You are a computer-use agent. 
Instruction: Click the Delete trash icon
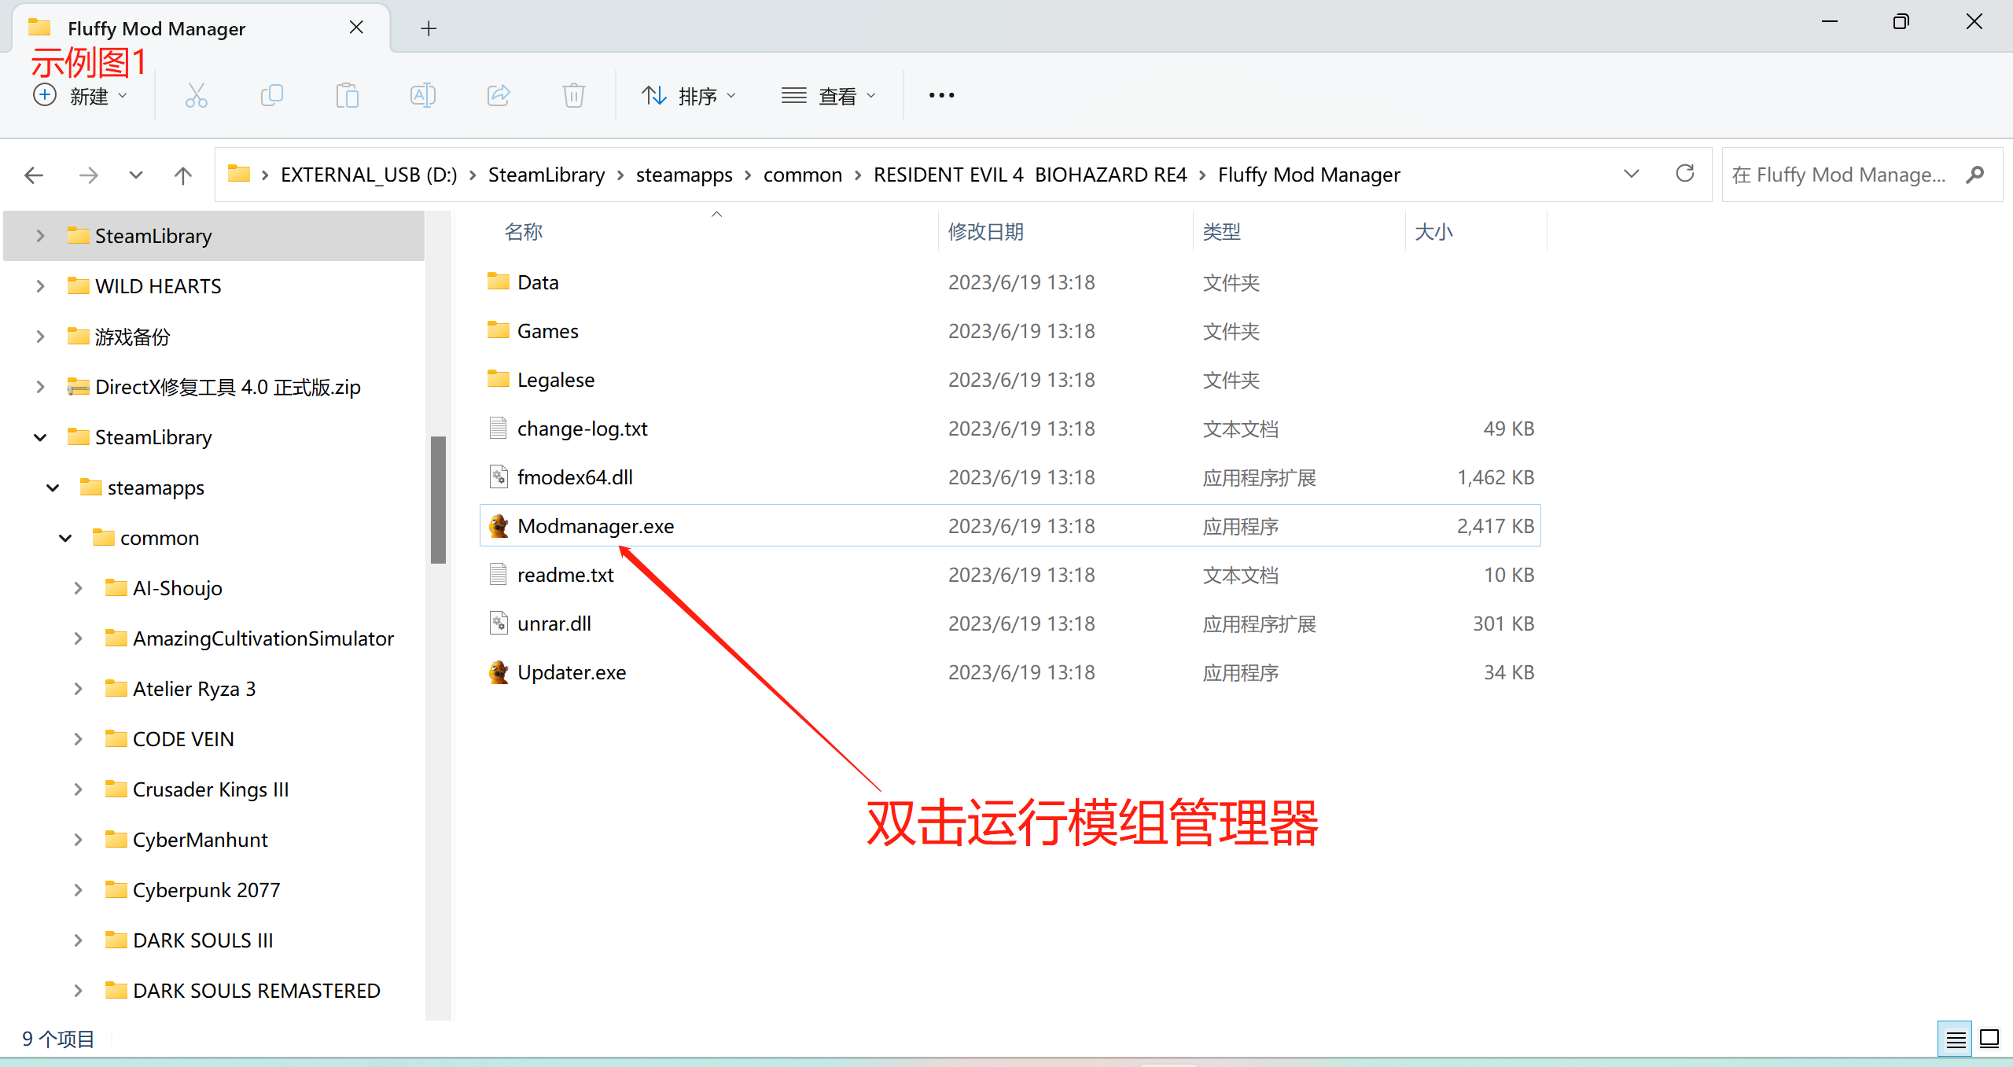573,95
